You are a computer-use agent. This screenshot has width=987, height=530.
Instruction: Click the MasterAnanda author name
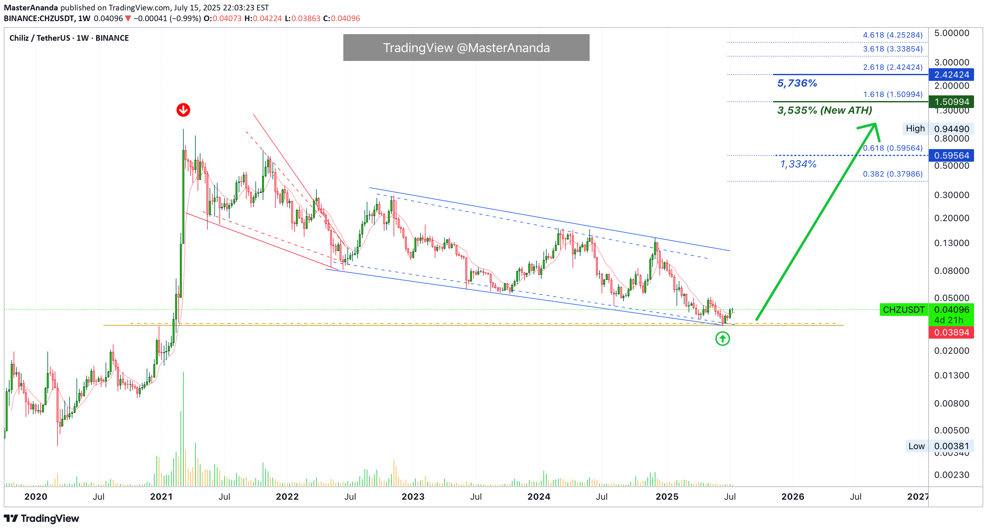[31, 8]
